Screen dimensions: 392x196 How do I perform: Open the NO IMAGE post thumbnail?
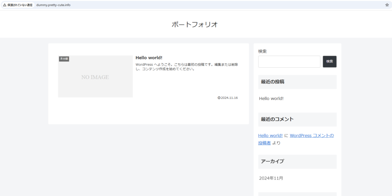click(95, 77)
